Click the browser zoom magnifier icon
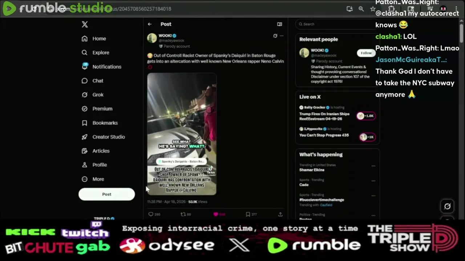 click(361, 9)
